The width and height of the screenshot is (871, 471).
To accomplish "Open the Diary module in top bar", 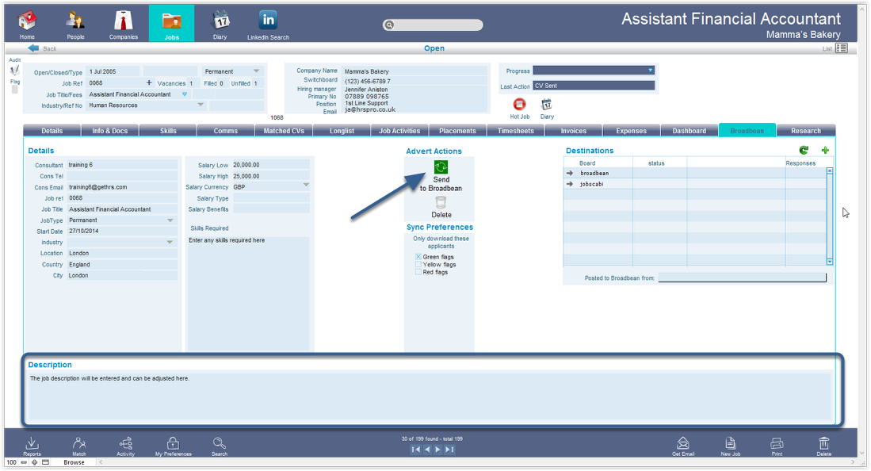I will tap(220, 25).
